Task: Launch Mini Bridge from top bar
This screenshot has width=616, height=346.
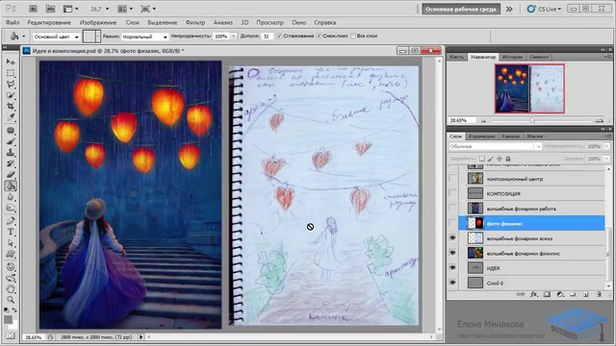Action: coord(50,9)
